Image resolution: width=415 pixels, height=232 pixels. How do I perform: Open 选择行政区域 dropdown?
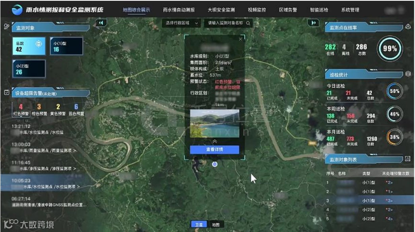182,23
